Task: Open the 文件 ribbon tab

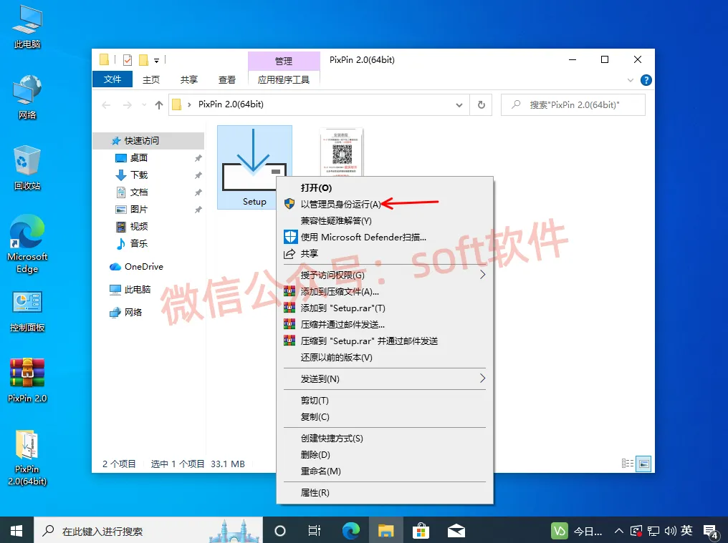Action: point(112,79)
